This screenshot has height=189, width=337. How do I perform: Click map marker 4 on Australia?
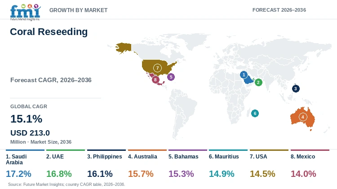click(303, 117)
